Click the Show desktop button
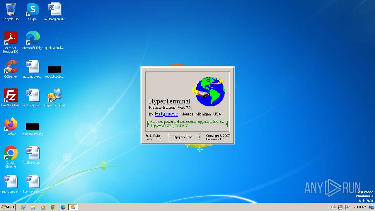Screen dimensions: 375x211 372,207
